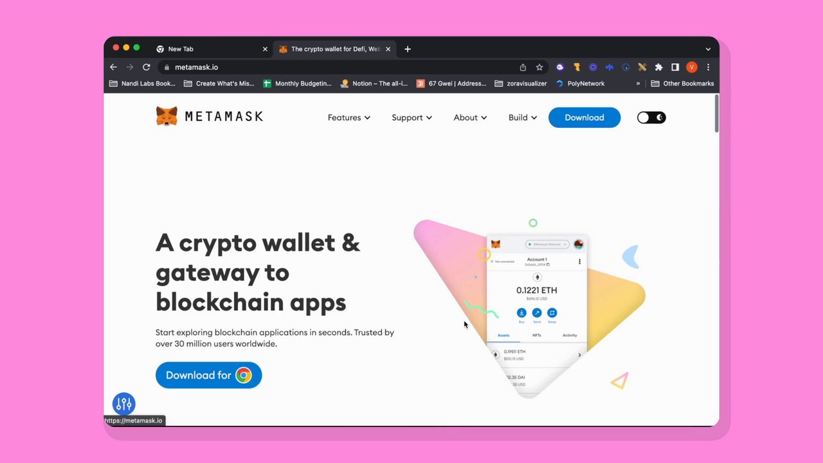Viewport: 823px width, 463px height.
Task: Open the share icon in address bar
Action: click(x=523, y=67)
